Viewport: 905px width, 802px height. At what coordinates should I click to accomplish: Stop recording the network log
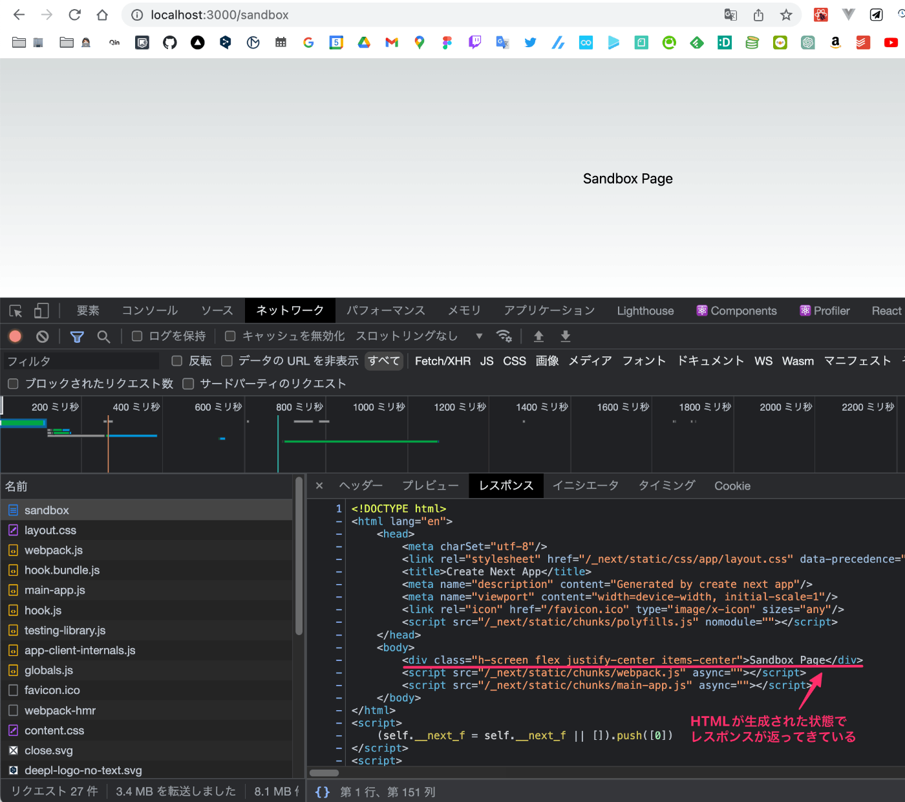point(16,336)
